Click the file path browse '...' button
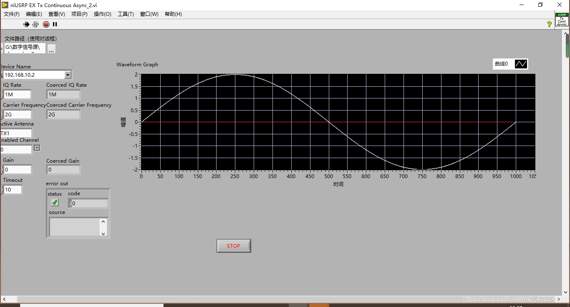 click(51, 49)
